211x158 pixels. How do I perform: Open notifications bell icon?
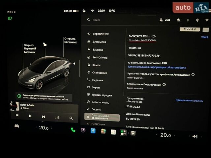coord(188,20)
